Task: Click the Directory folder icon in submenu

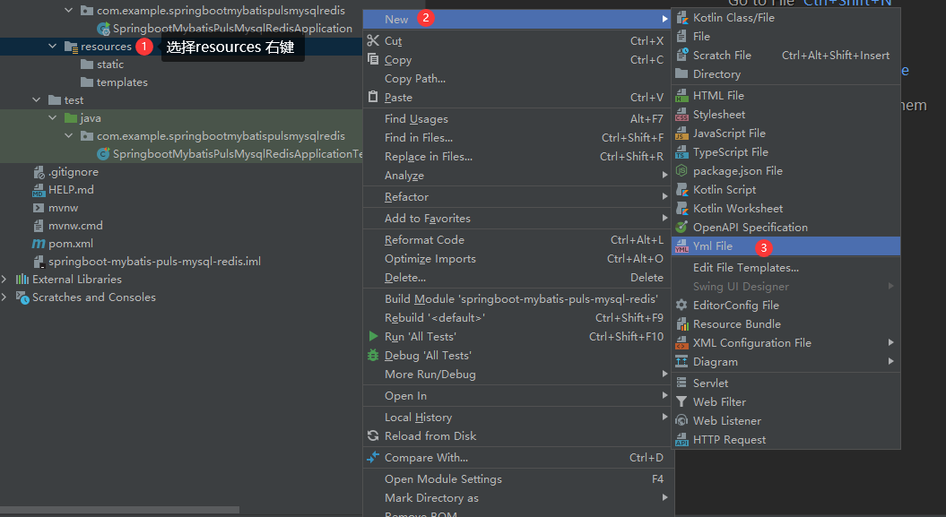Action: 681,73
